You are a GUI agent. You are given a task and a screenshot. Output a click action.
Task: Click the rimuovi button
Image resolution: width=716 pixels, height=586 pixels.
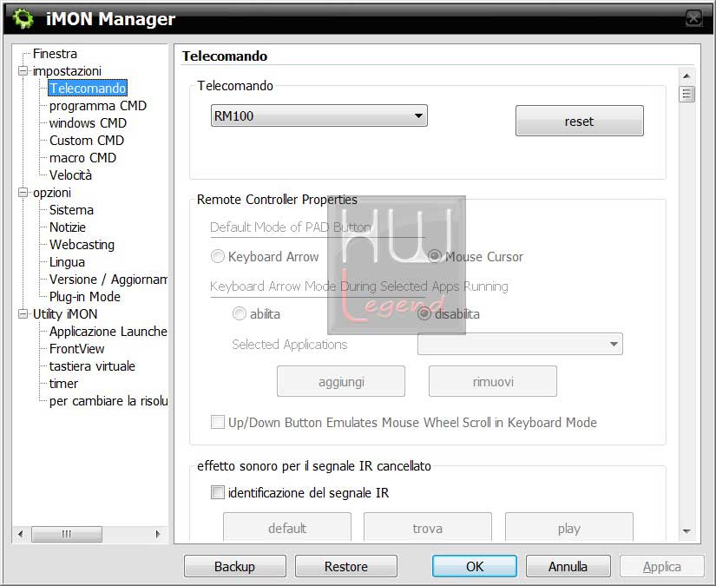click(493, 381)
